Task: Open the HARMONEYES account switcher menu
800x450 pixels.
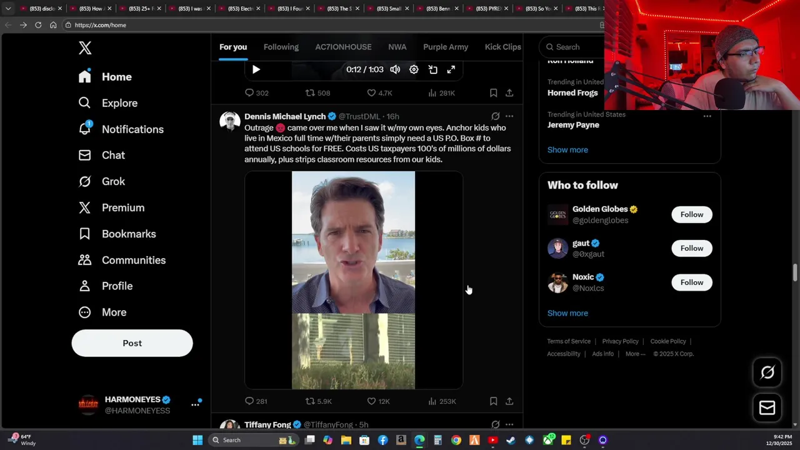Action: [195, 405]
